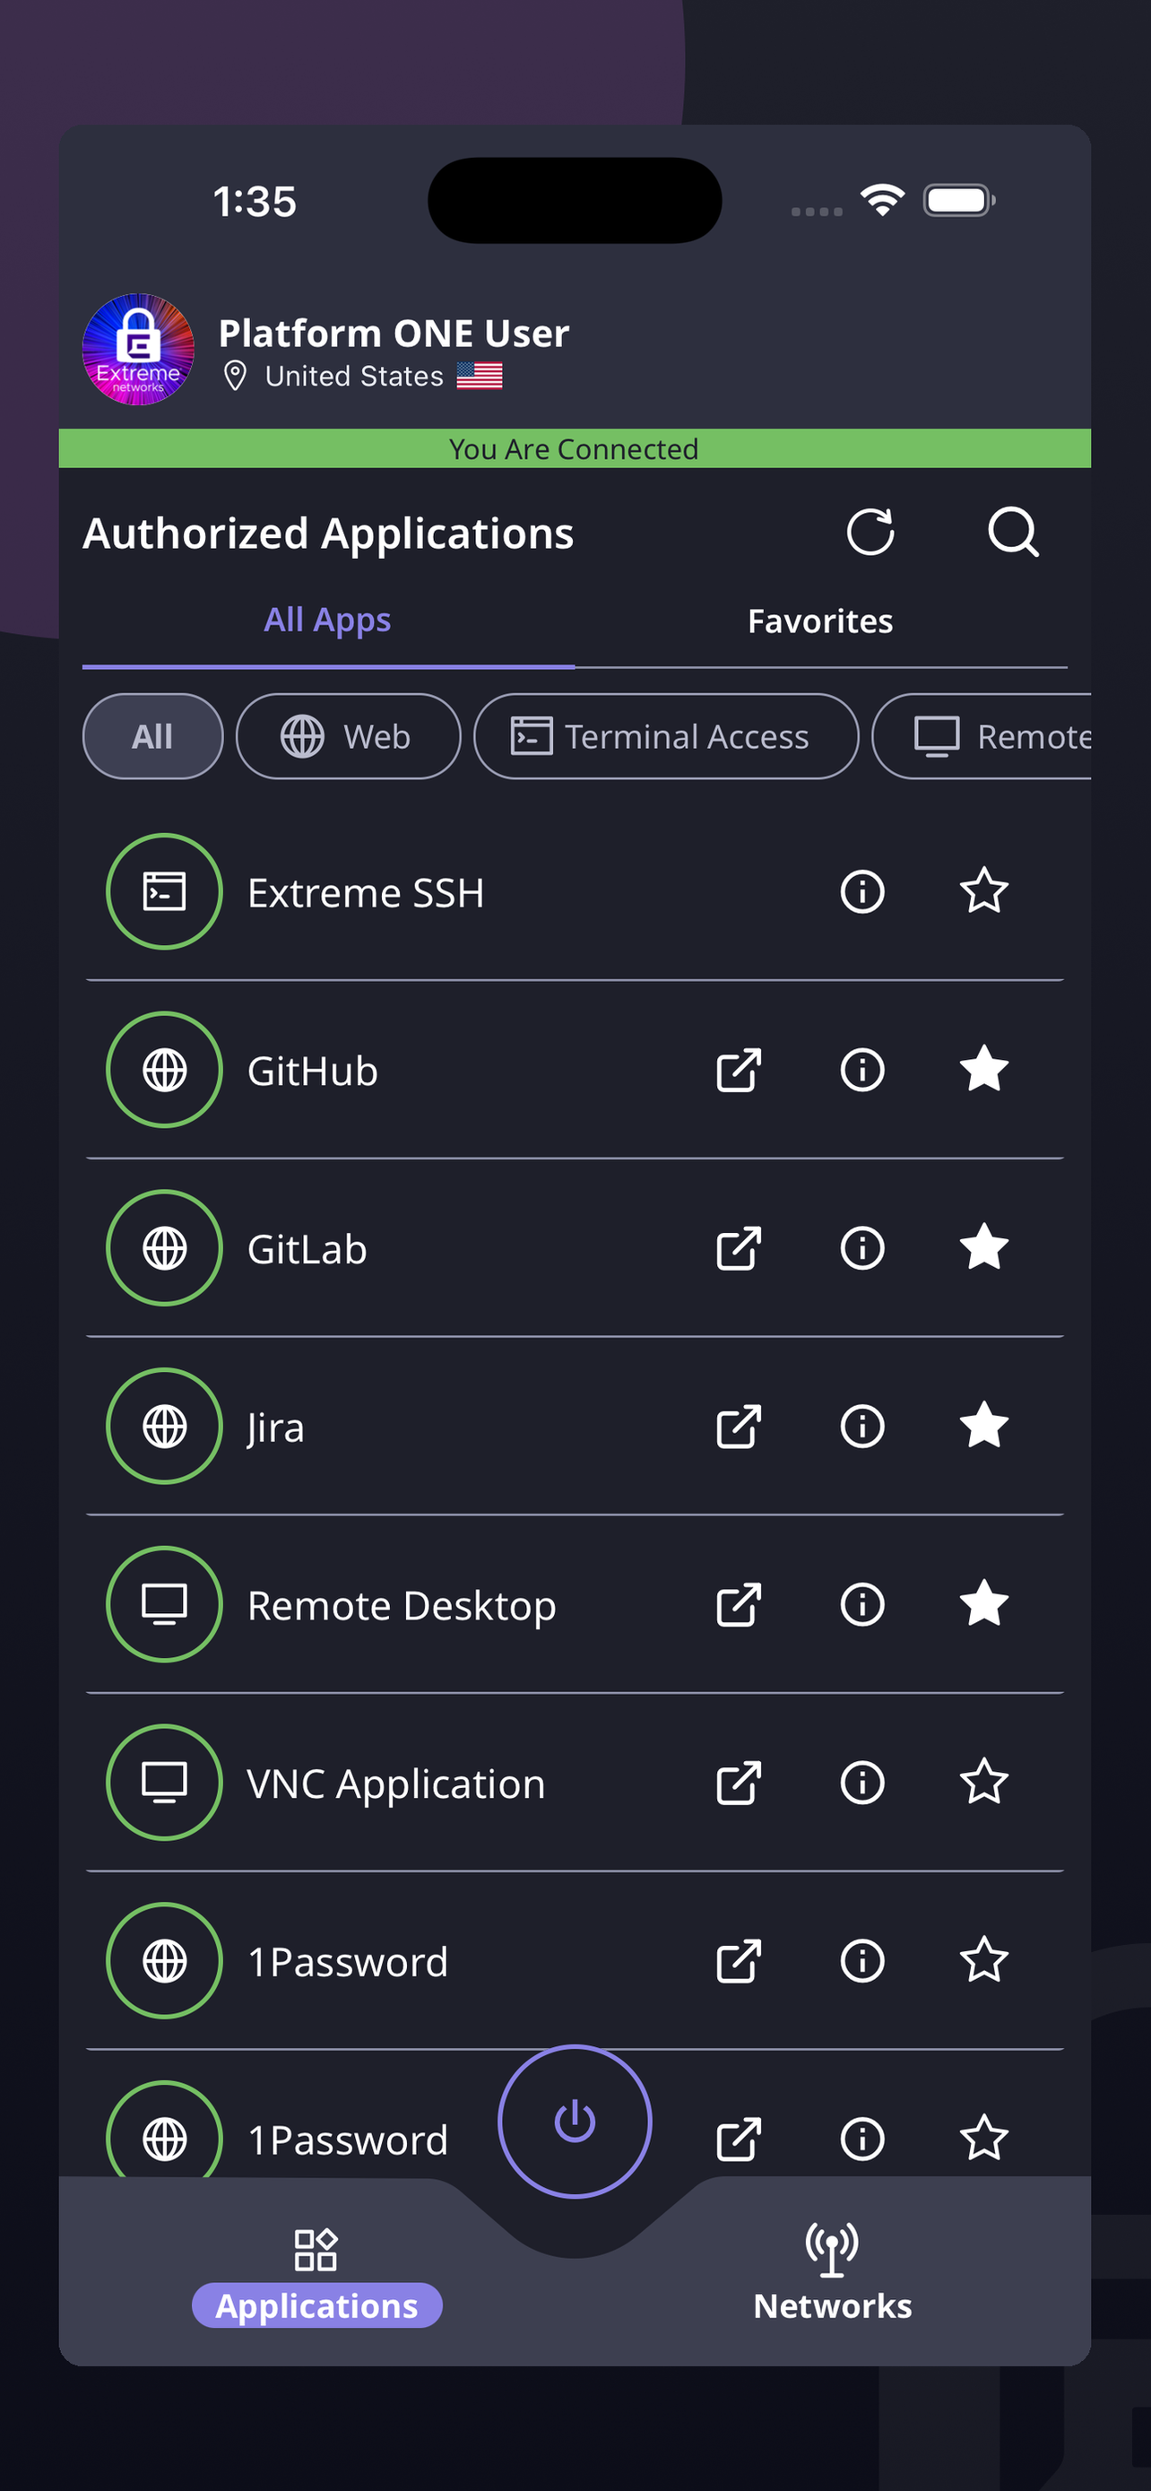Star the 1Password row above the bottom one
The image size is (1151, 2491).
point(983,1958)
